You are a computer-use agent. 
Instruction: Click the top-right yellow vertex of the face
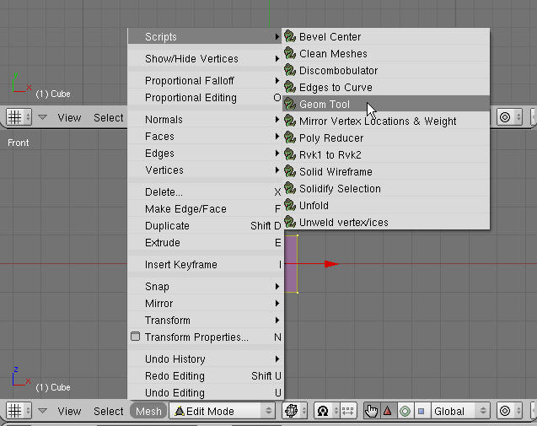(x=298, y=235)
